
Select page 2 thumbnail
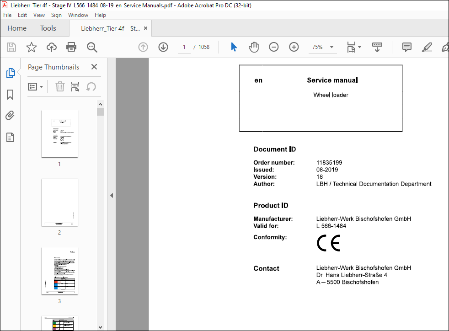click(59, 203)
